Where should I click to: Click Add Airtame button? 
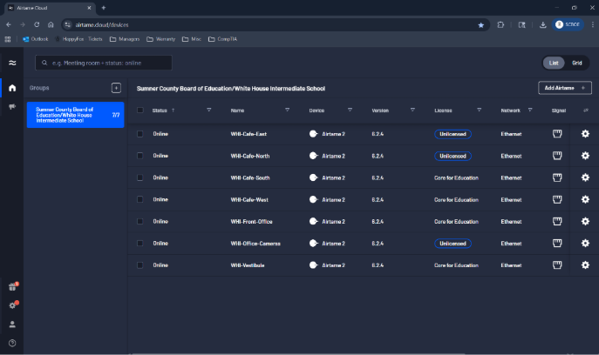click(x=565, y=88)
